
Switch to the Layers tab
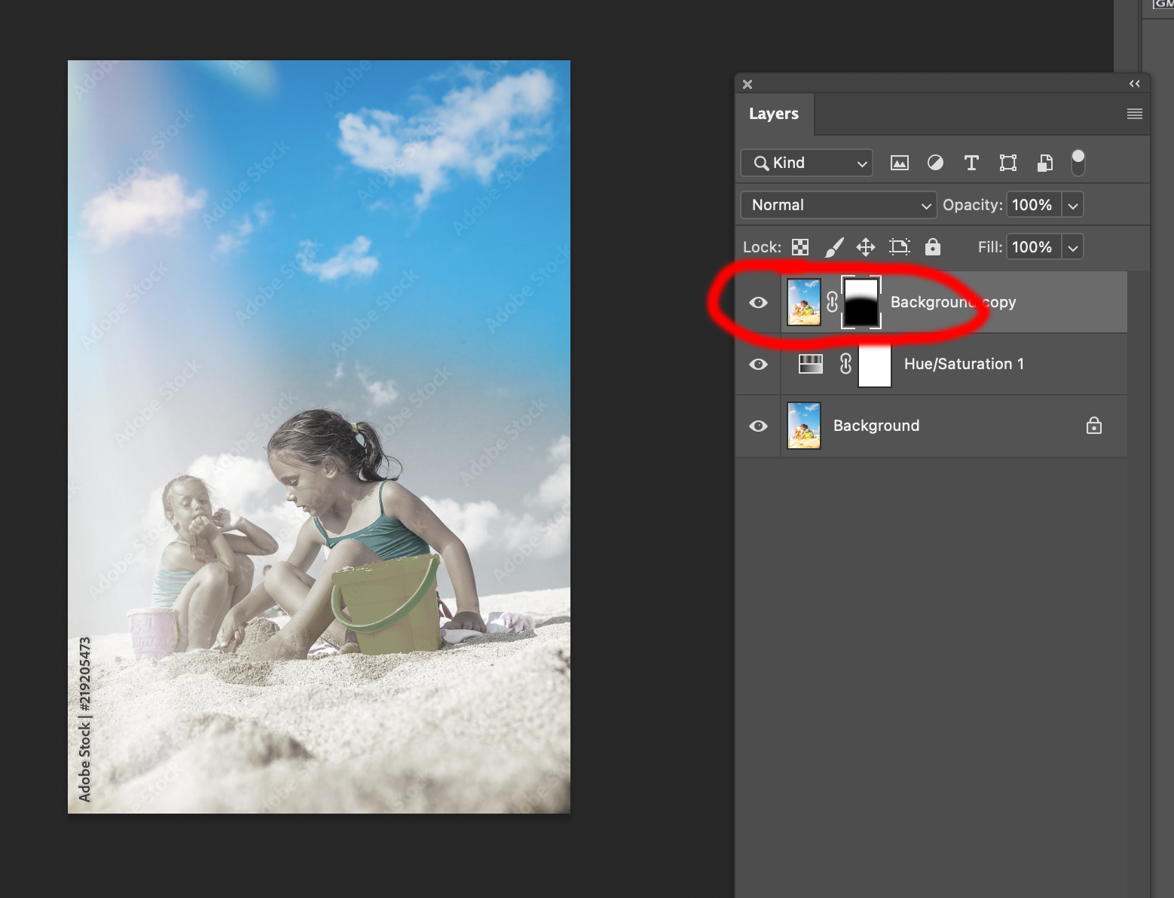coord(774,114)
